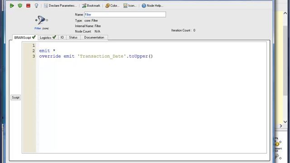This screenshot has height=163, width=290.
Task: Open the Color chooser from the toolbar
Action: [x=112, y=6]
